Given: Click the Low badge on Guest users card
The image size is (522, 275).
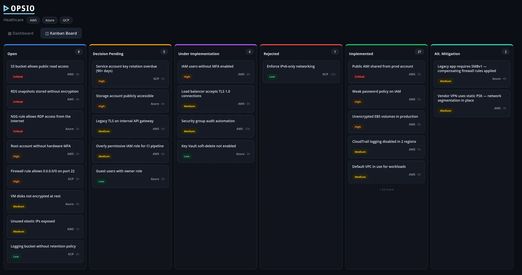Looking at the screenshot, I should (x=101, y=181).
